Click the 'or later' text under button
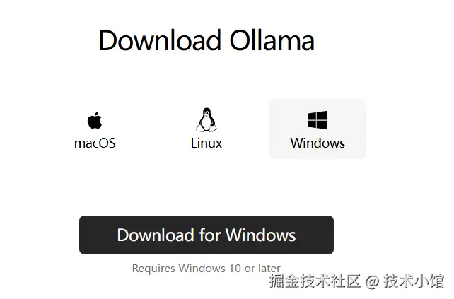Viewport: 454px width, 299px height. click(262, 269)
